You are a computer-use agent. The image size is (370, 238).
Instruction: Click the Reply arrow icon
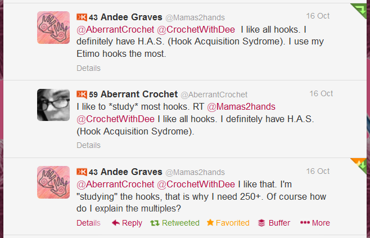tap(116, 223)
